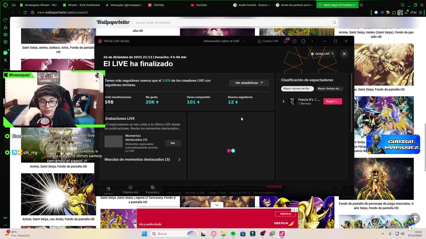The height and width of the screenshot is (239, 426).
Task: Click taskbar Buscar search box
Action: pos(174,234)
